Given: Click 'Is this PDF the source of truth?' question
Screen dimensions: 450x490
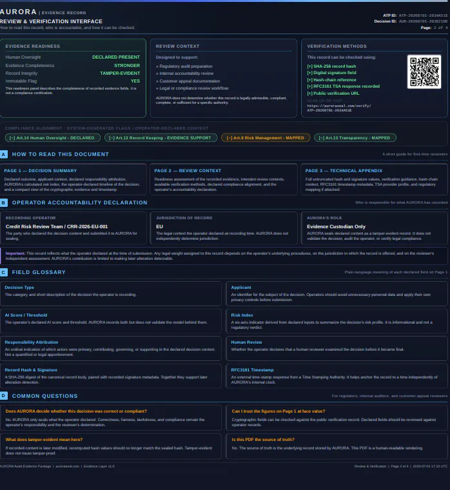Looking at the screenshot, I should coord(263,439).
